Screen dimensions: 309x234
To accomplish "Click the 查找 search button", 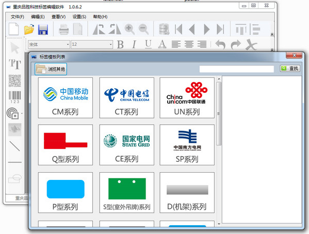I will tap(290, 69).
